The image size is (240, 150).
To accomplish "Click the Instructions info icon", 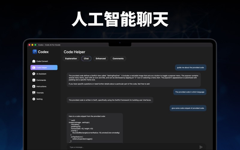I will pos(34,86).
